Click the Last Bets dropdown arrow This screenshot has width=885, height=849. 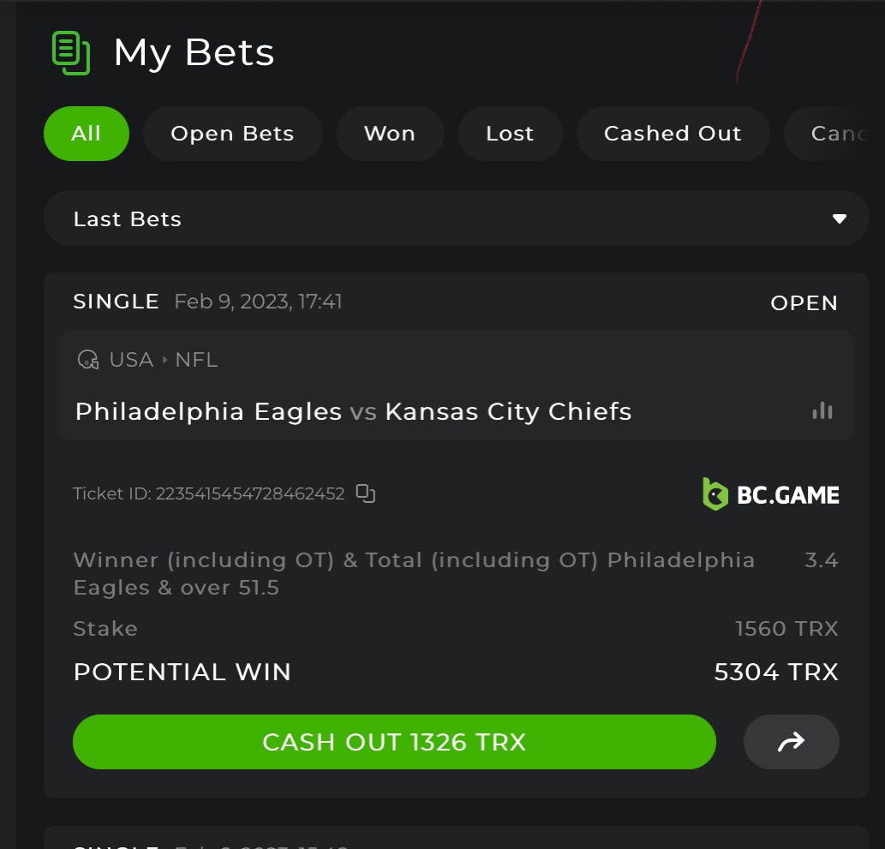coord(840,218)
